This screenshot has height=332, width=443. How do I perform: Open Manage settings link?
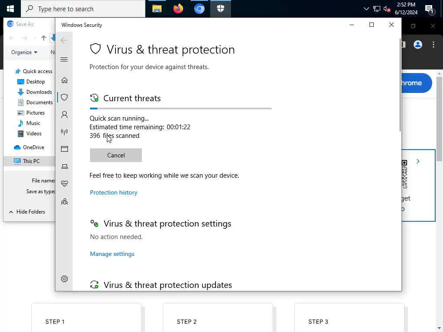(112, 254)
